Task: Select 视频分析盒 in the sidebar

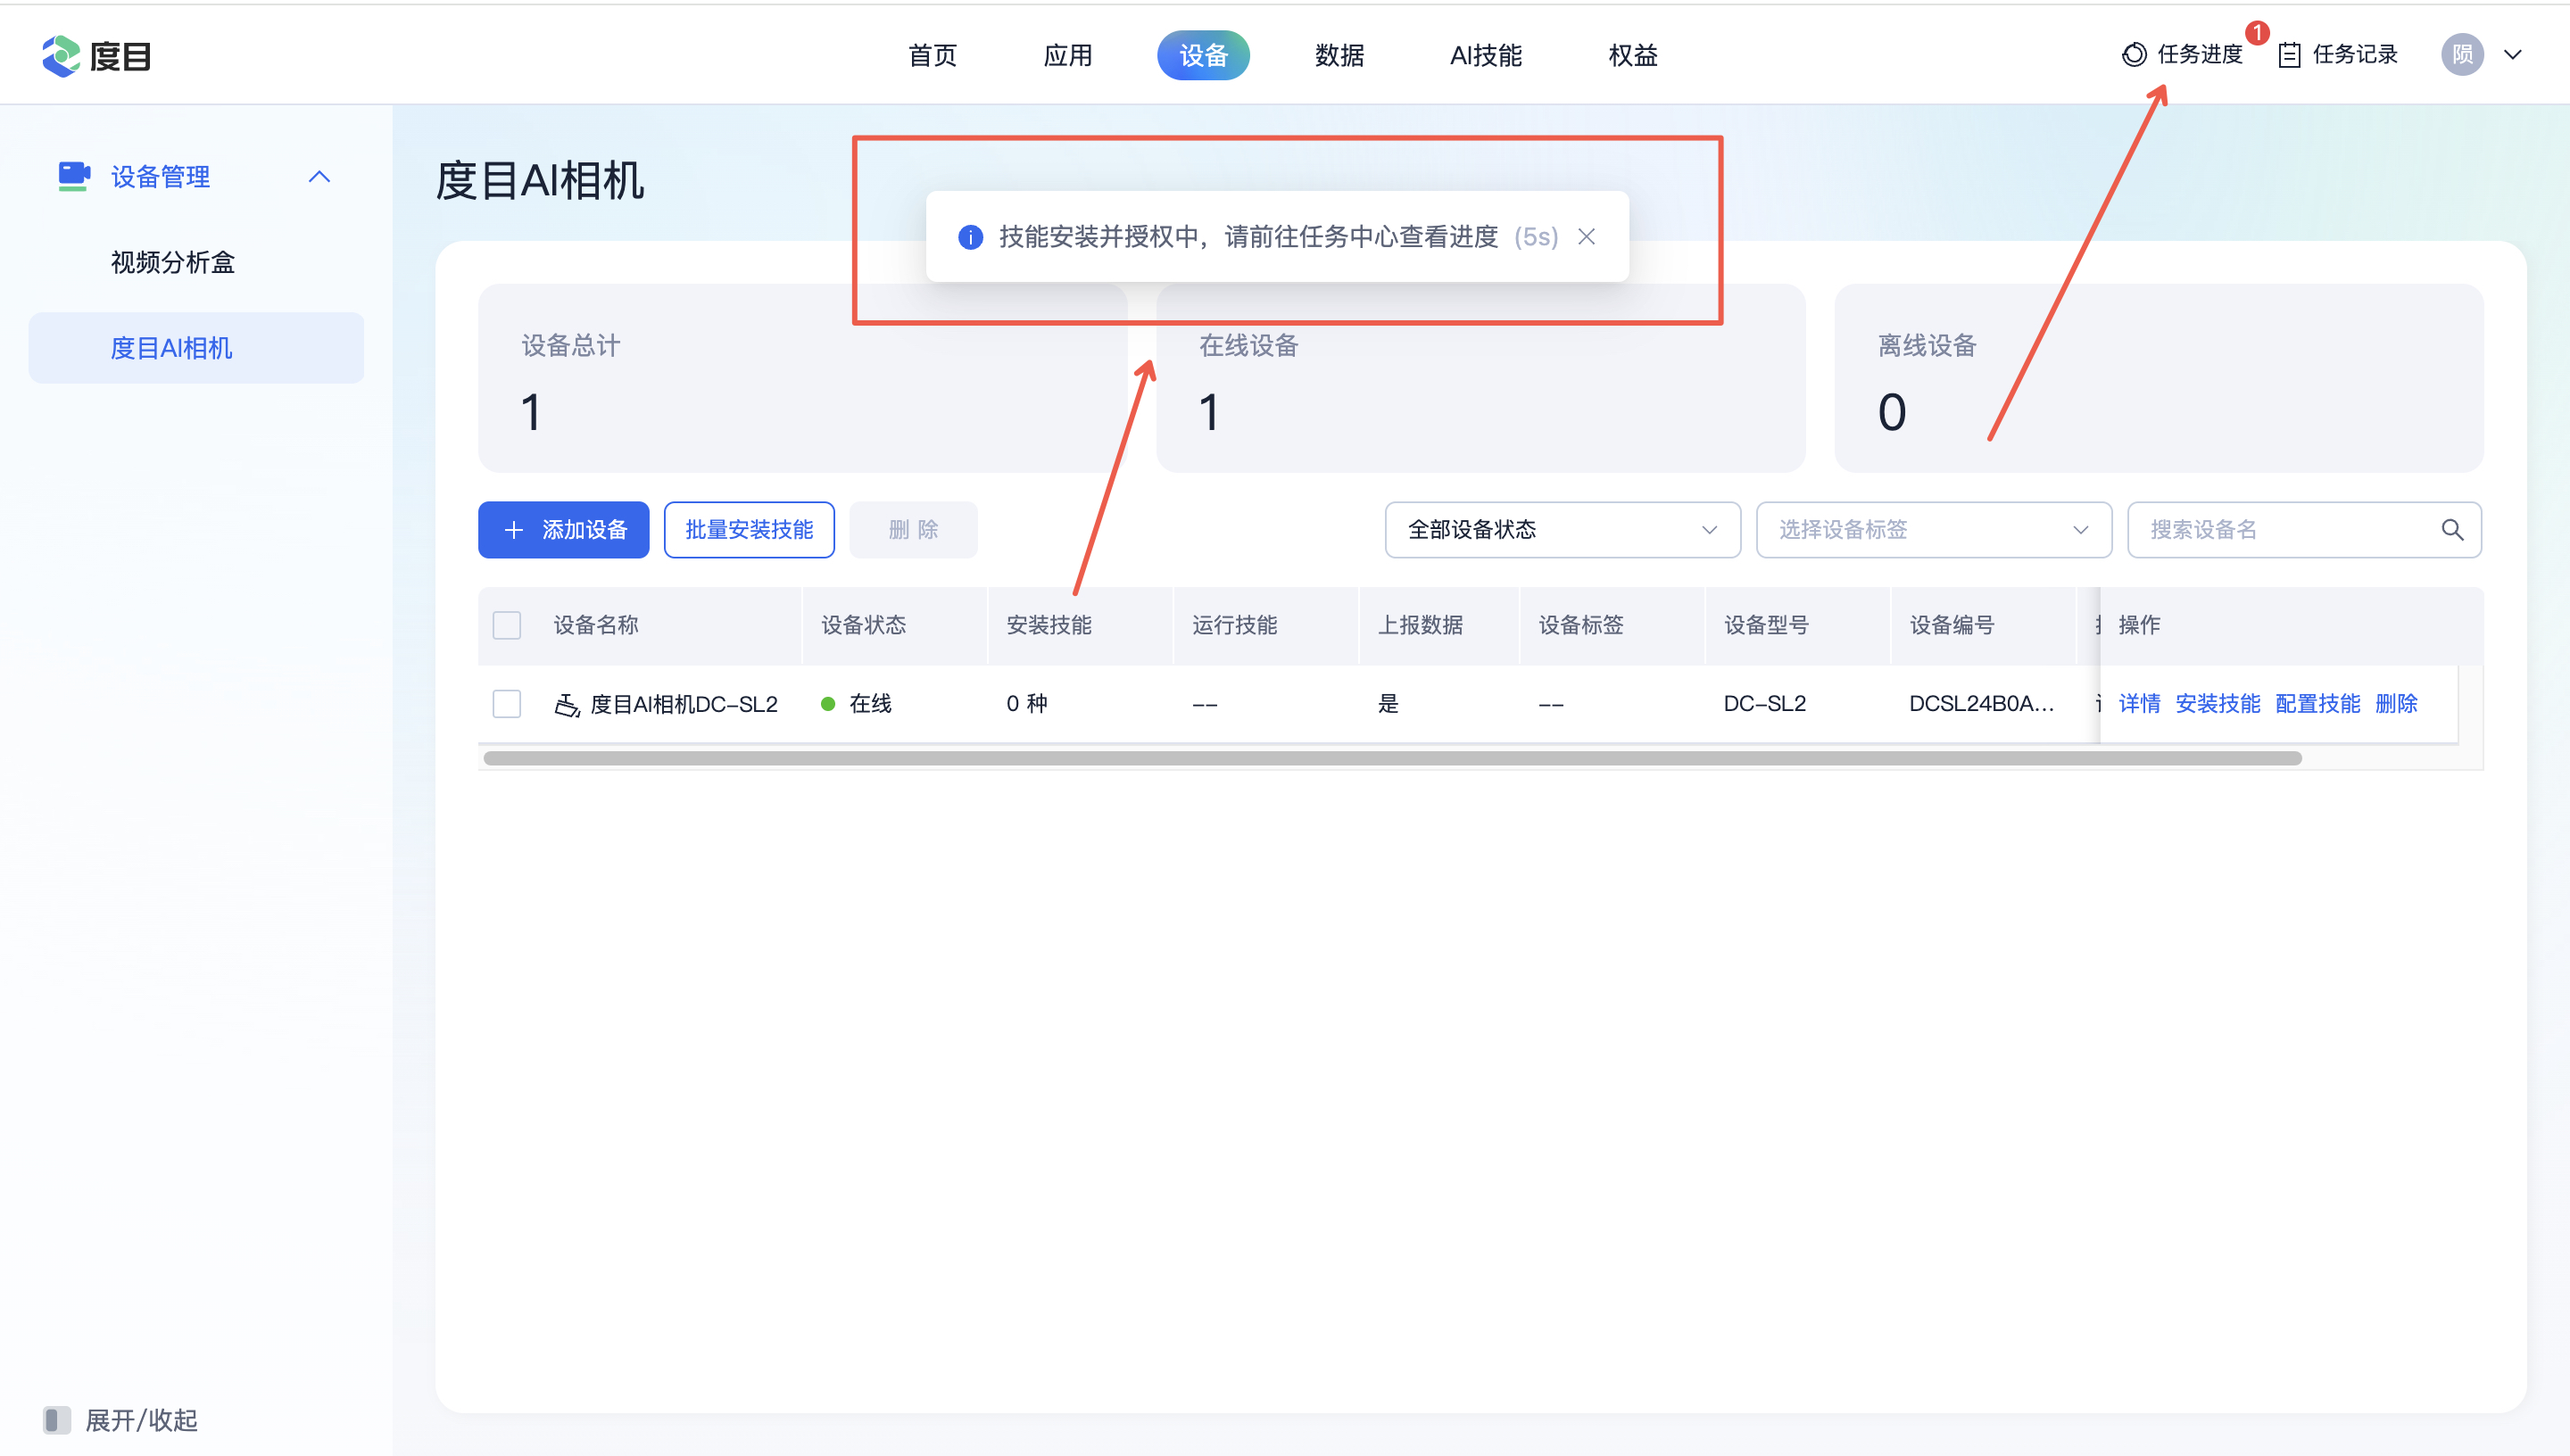Action: pyautogui.click(x=173, y=263)
